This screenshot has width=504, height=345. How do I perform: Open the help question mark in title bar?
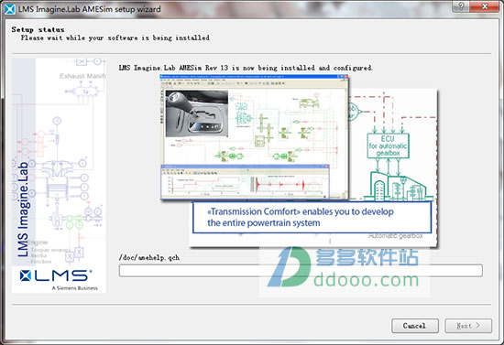click(462, 6)
